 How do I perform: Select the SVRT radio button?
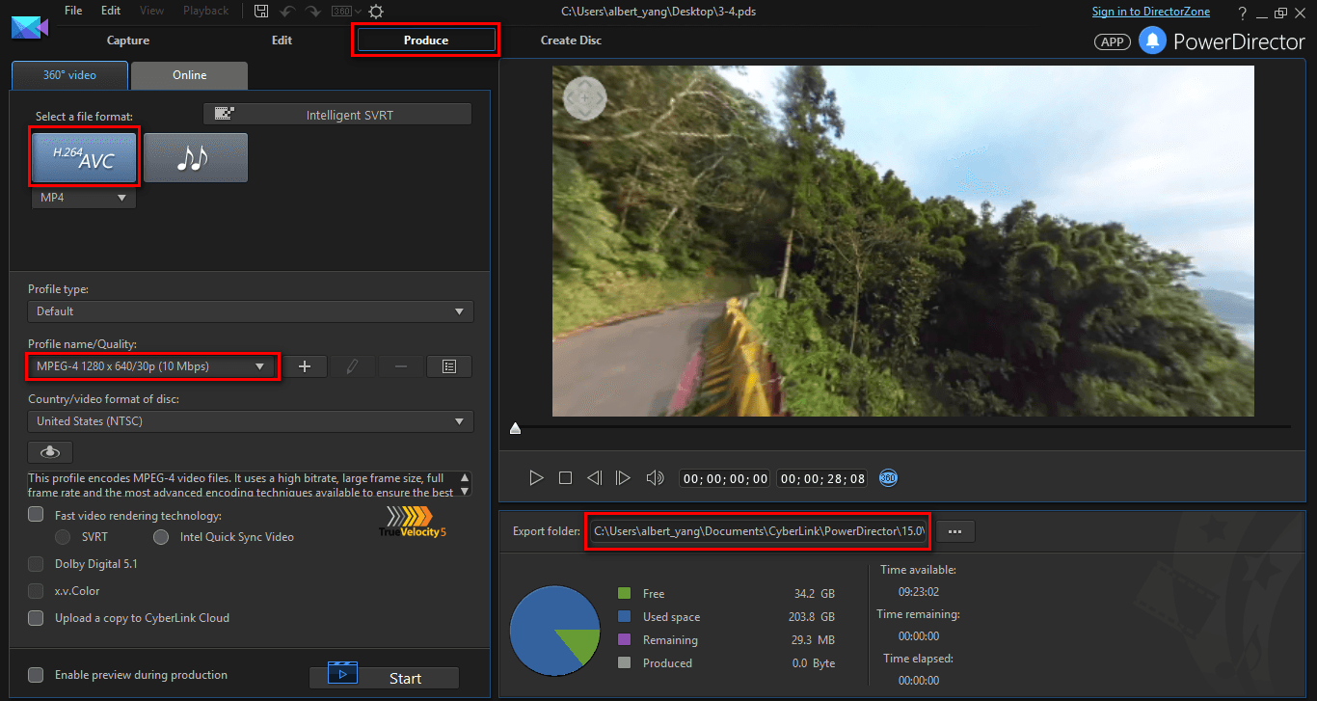[63, 536]
